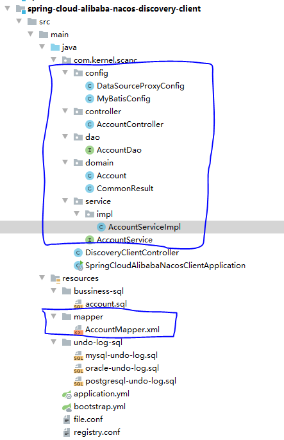Click the dao package icon

(78, 137)
